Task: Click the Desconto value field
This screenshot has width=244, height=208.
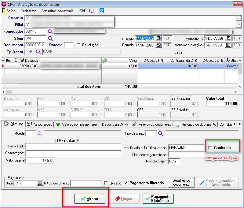Action: (18, 104)
